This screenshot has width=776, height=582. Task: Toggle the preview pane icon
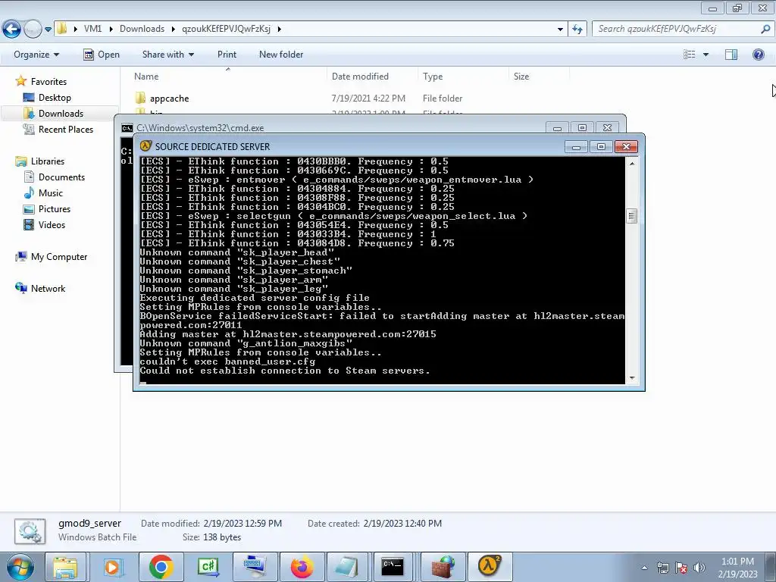point(731,55)
